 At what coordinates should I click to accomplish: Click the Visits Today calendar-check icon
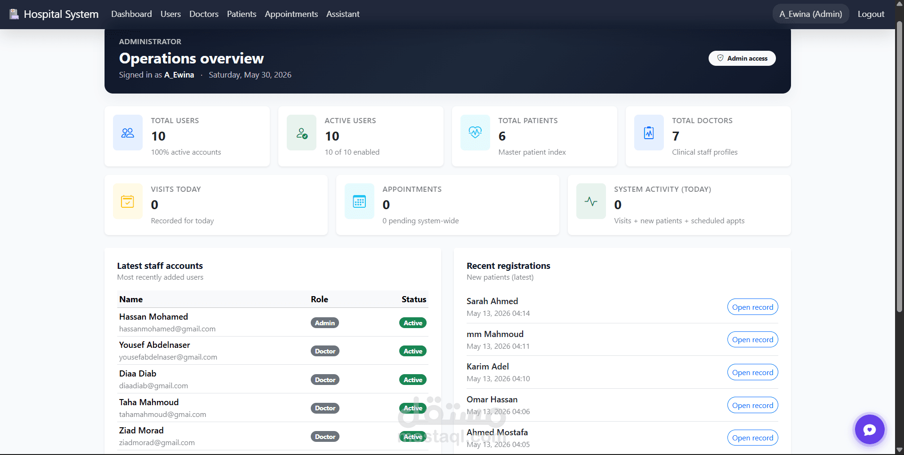click(128, 201)
